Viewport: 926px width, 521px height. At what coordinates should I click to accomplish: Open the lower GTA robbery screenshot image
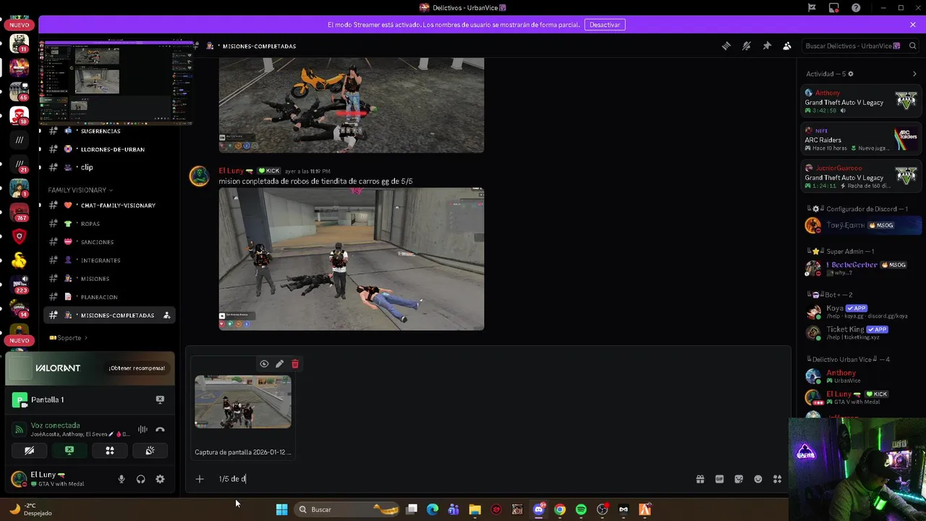(352, 259)
